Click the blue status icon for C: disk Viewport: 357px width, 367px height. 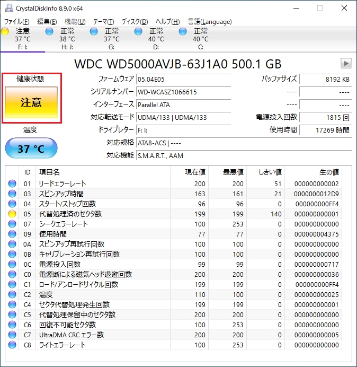[x=183, y=31]
